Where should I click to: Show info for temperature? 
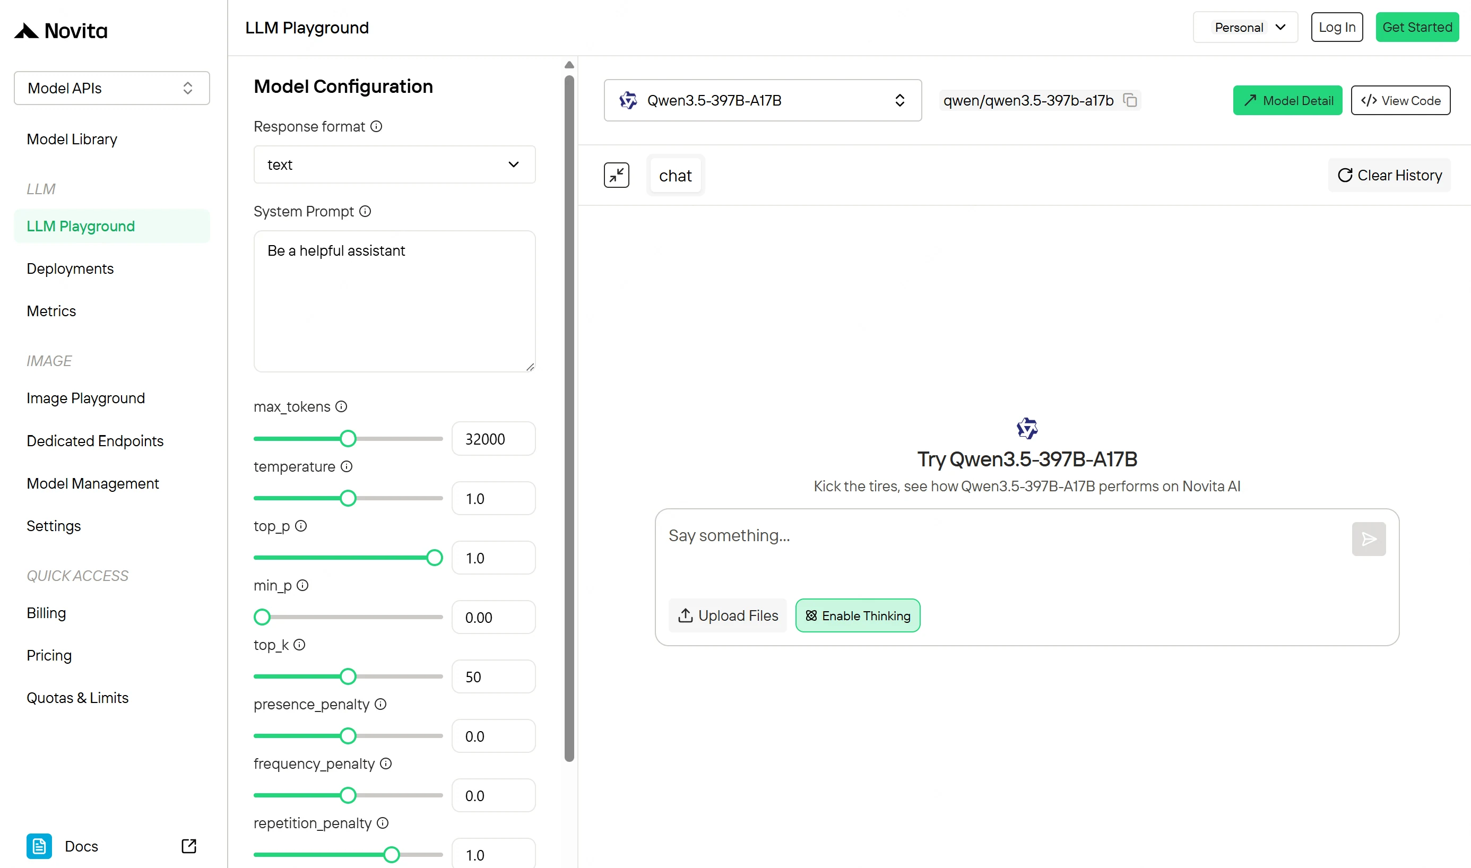(x=346, y=466)
